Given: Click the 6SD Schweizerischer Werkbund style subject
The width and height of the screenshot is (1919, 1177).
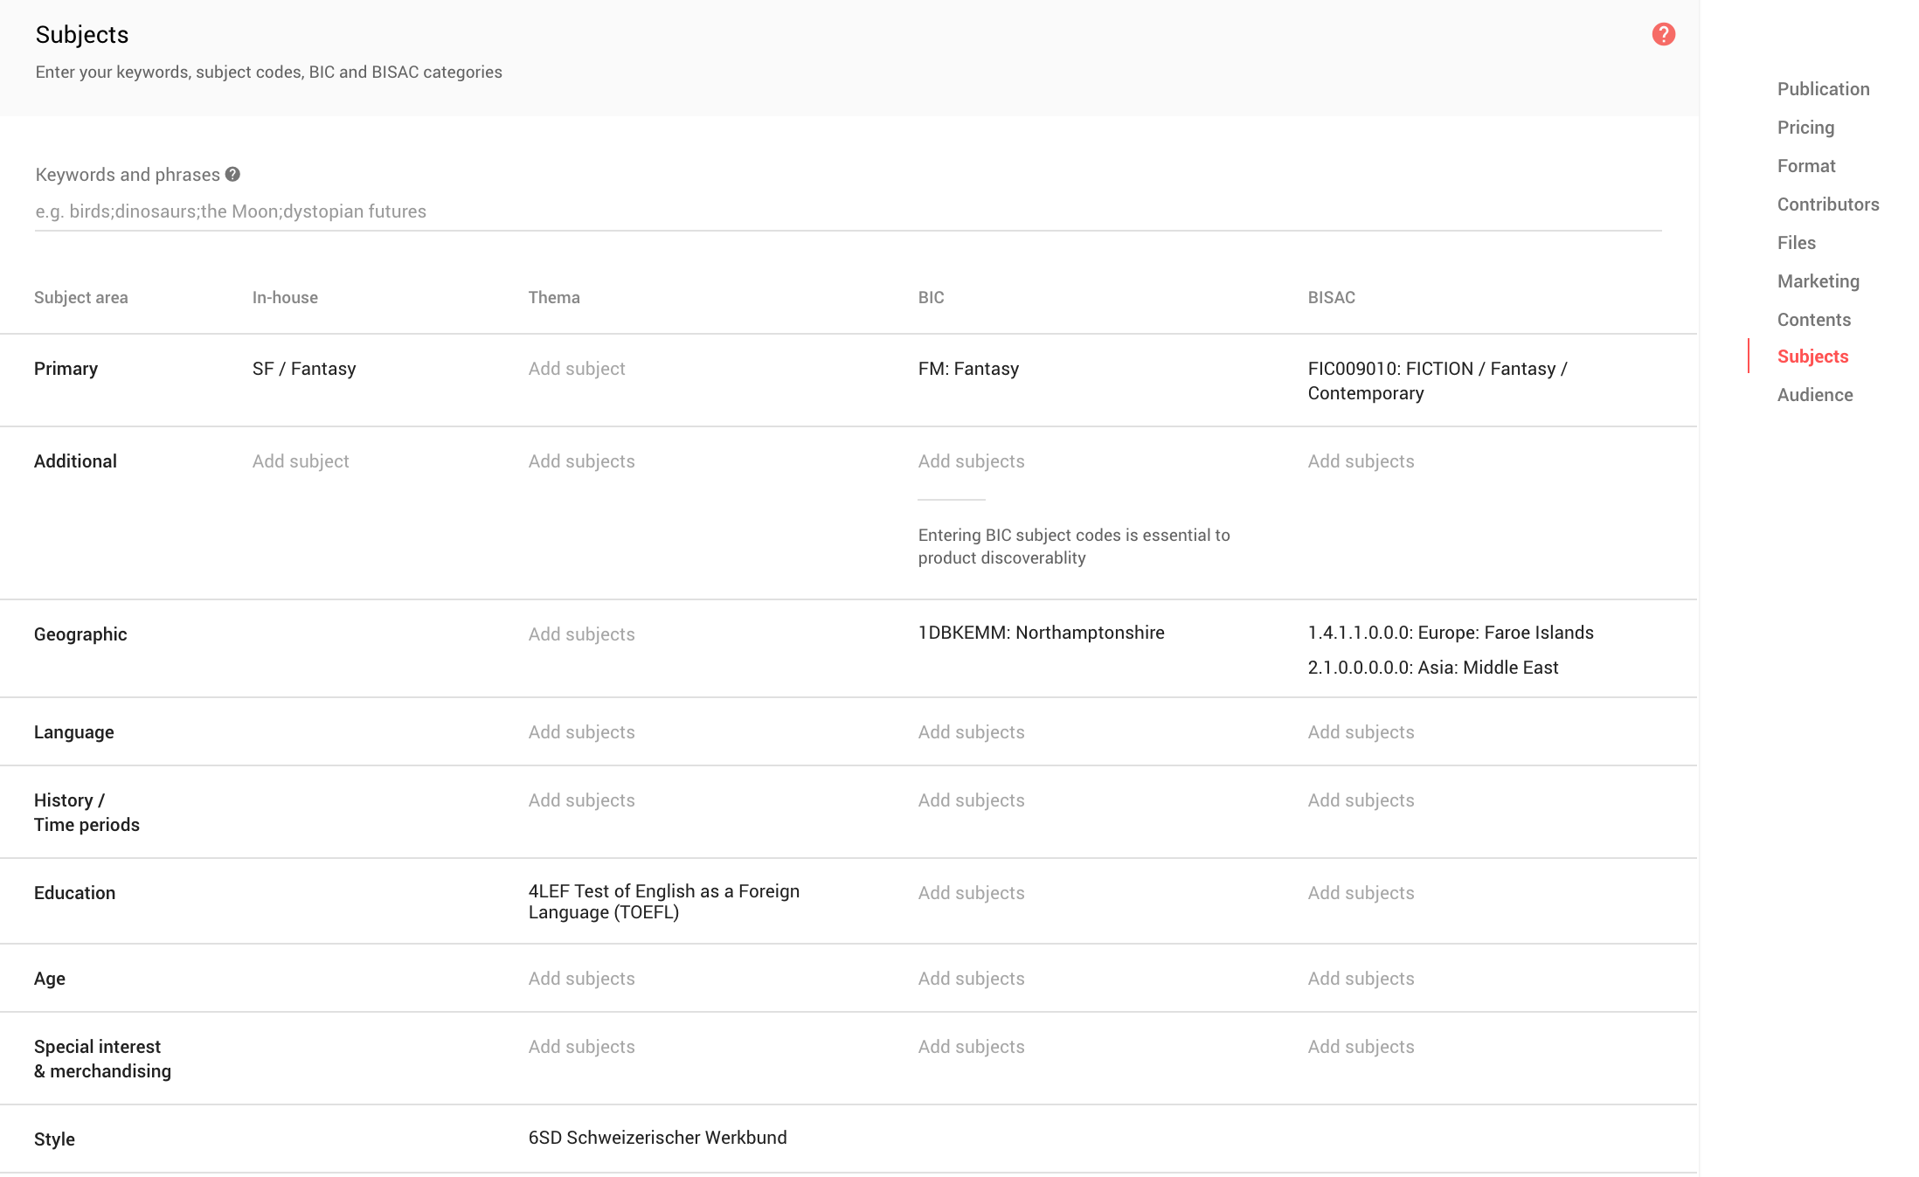Looking at the screenshot, I should click(x=657, y=1138).
